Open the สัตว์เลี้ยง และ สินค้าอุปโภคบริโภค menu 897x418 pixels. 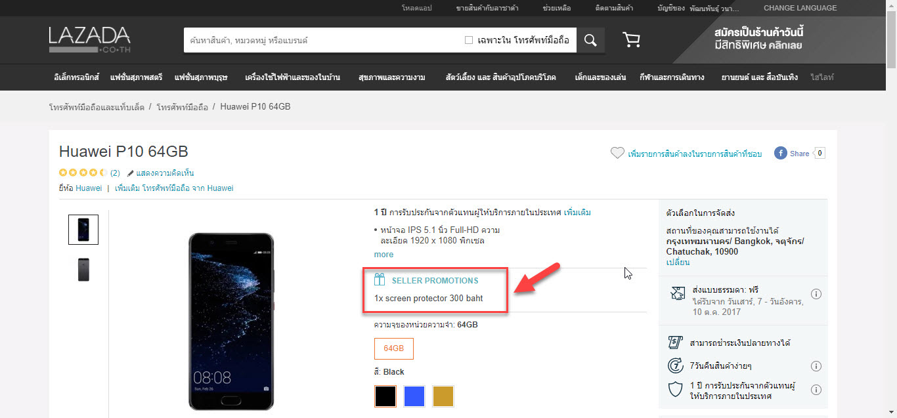[500, 77]
